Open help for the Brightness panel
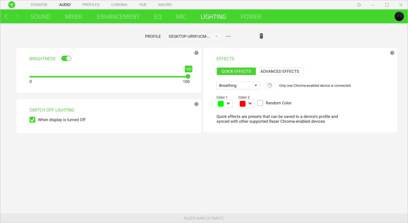 pos(196,53)
